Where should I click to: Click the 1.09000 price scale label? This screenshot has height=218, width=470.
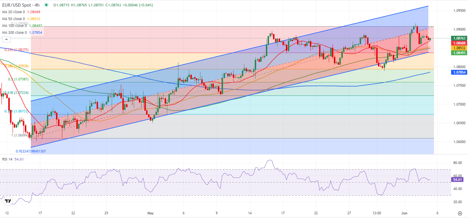click(459, 29)
